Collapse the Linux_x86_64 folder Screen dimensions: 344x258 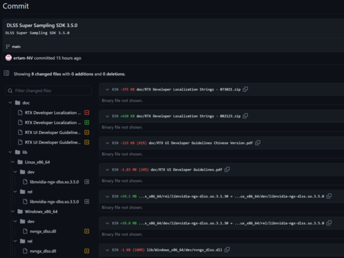12,162
